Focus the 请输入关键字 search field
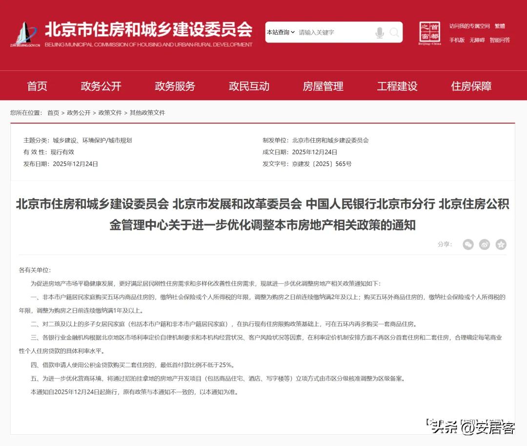 pos(334,33)
